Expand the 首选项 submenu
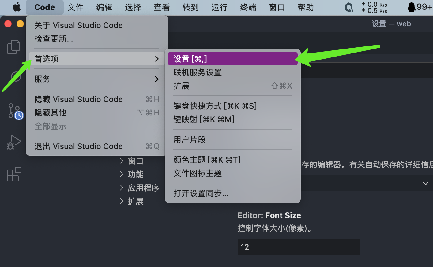This screenshot has height=267, width=433. 97,59
